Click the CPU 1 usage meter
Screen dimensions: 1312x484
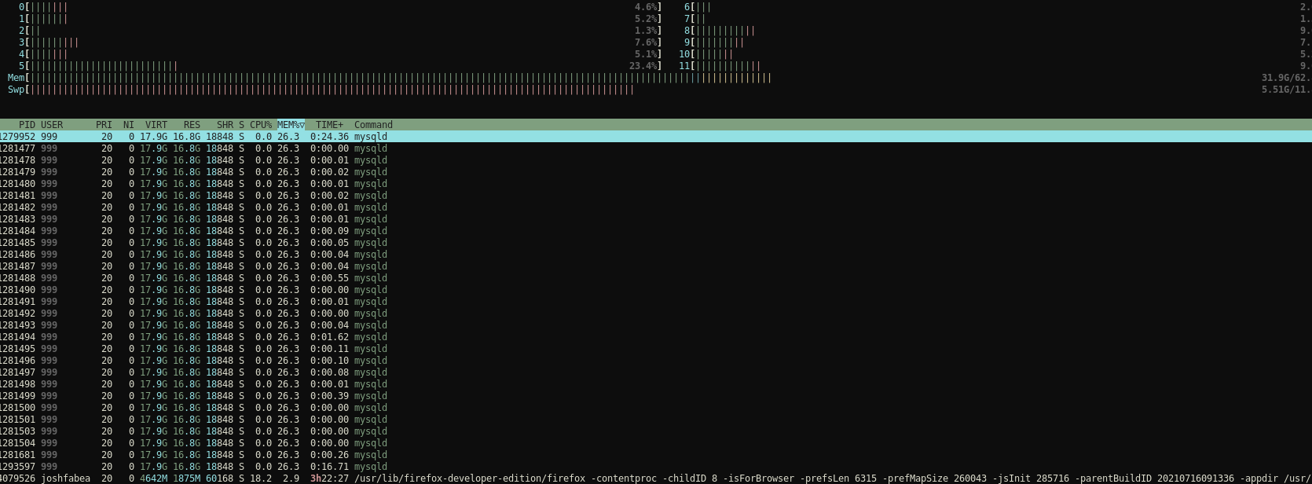pos(340,19)
